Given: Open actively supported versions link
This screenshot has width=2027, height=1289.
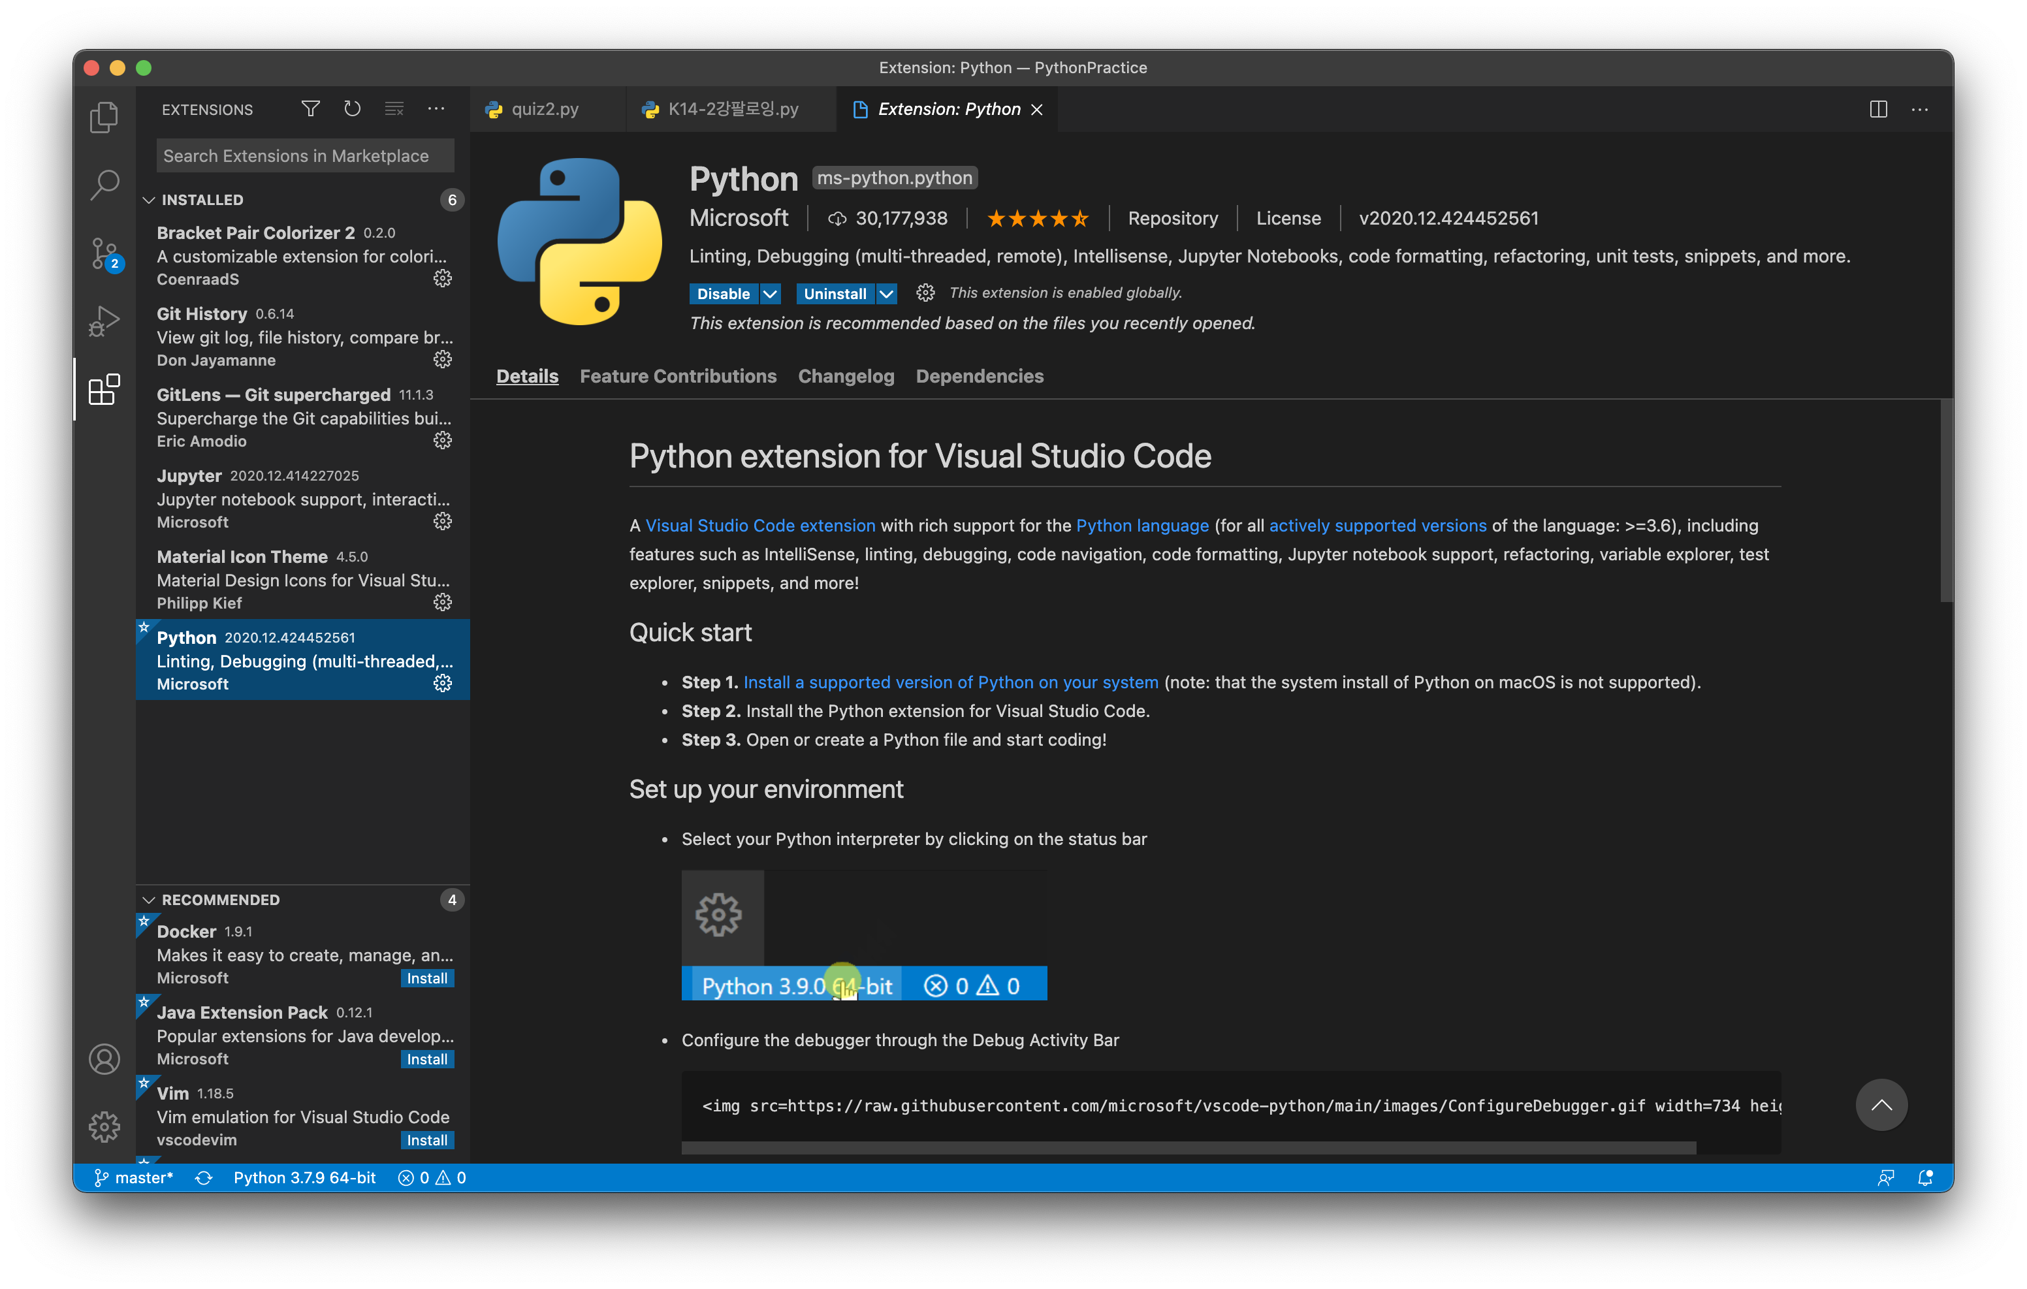Looking at the screenshot, I should (x=1378, y=526).
